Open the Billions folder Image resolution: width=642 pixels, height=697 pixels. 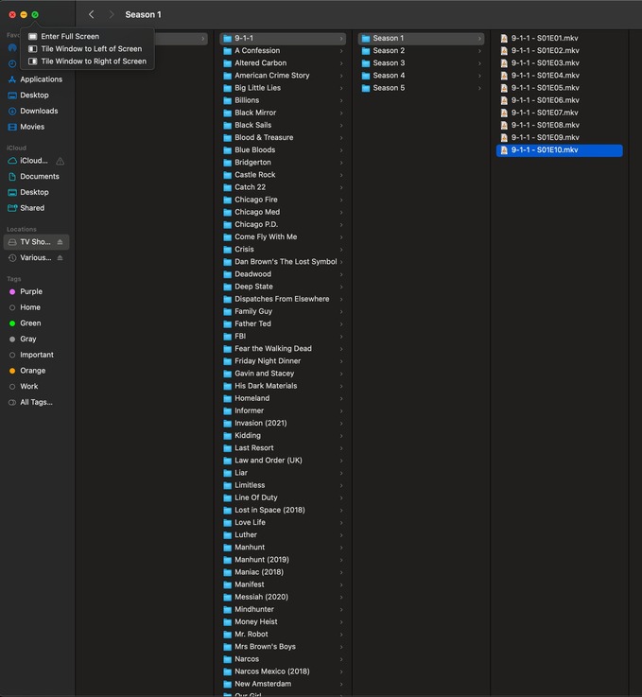pos(283,100)
